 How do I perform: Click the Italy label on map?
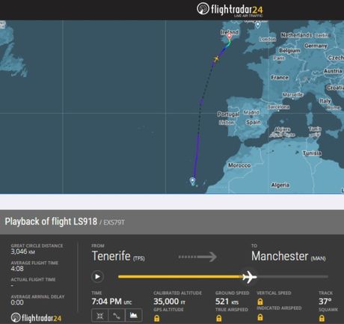coord(325,101)
